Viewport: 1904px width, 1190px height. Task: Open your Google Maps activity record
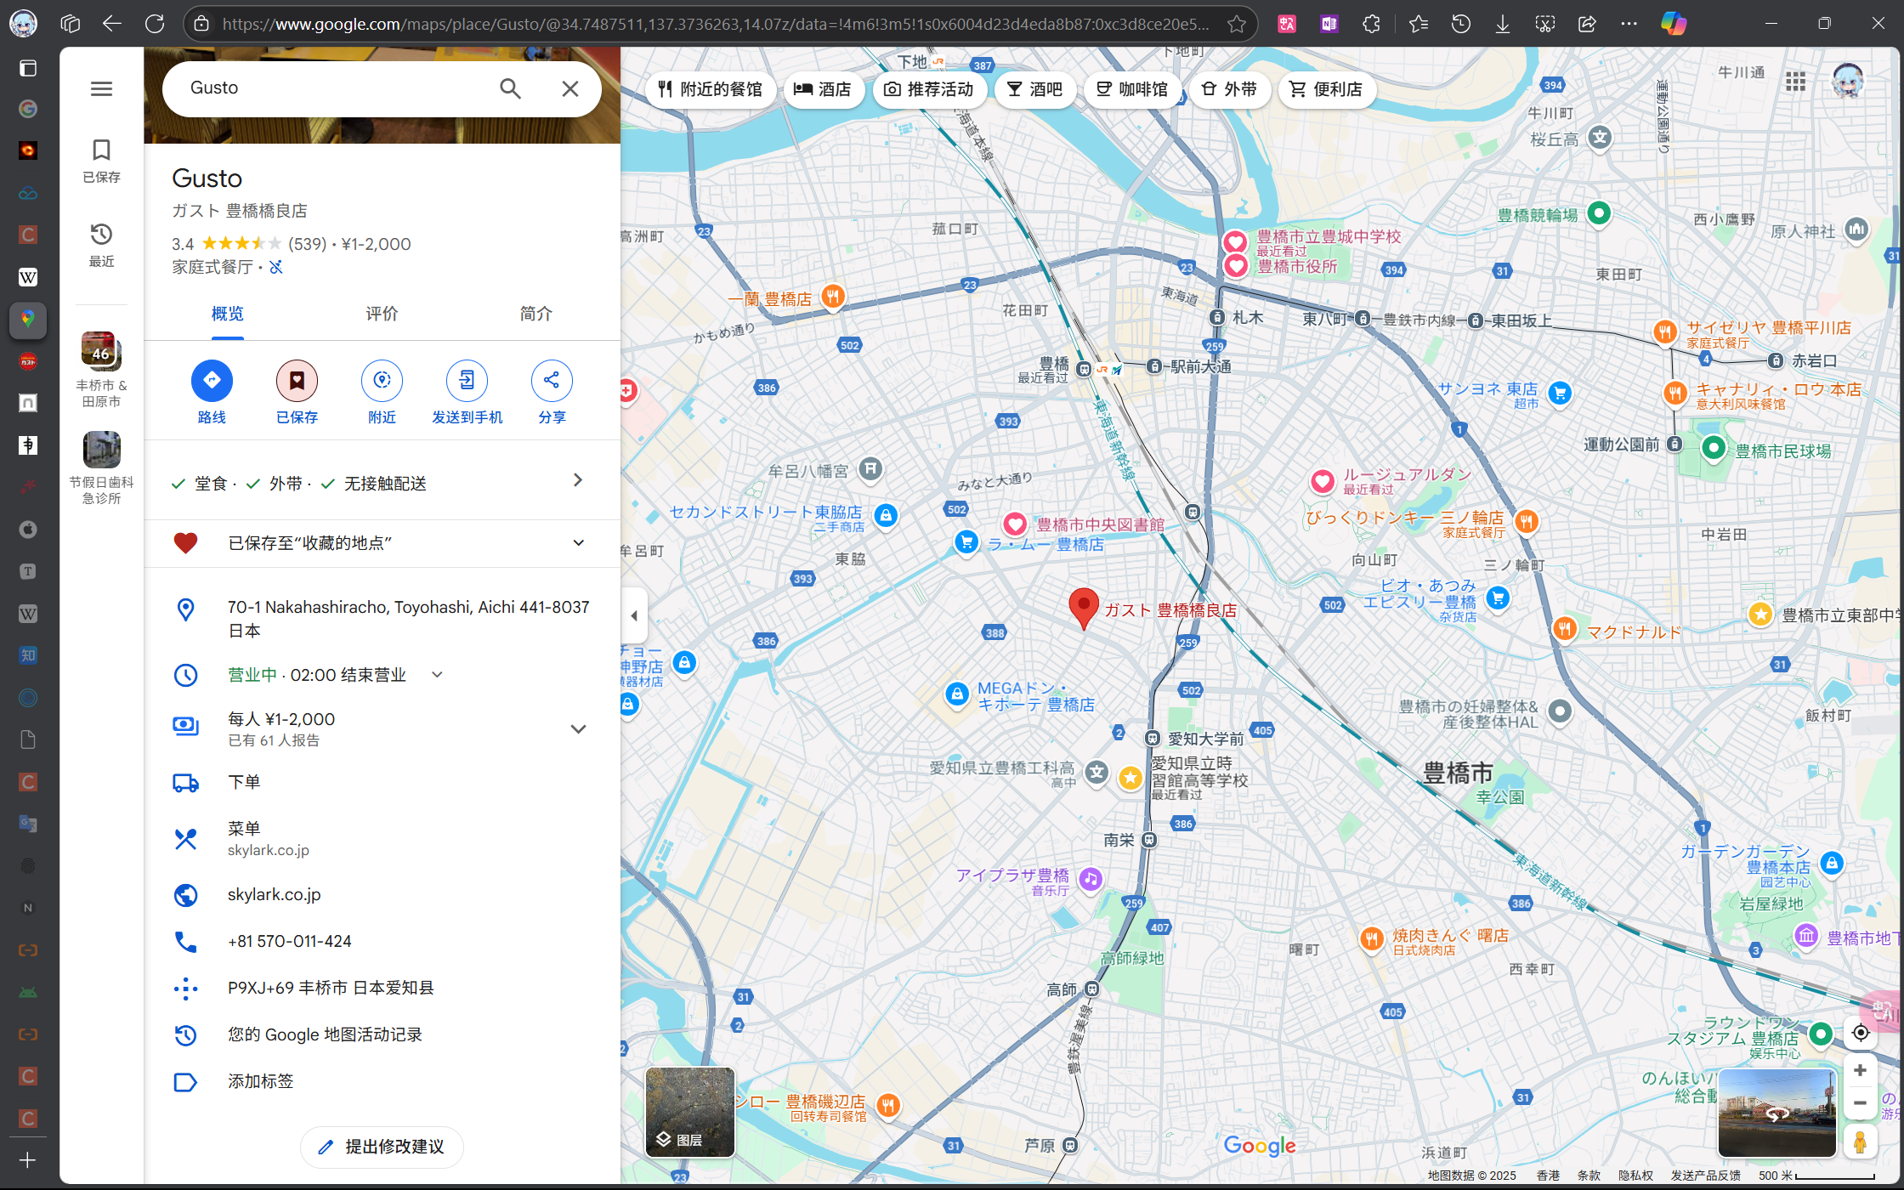325,1034
